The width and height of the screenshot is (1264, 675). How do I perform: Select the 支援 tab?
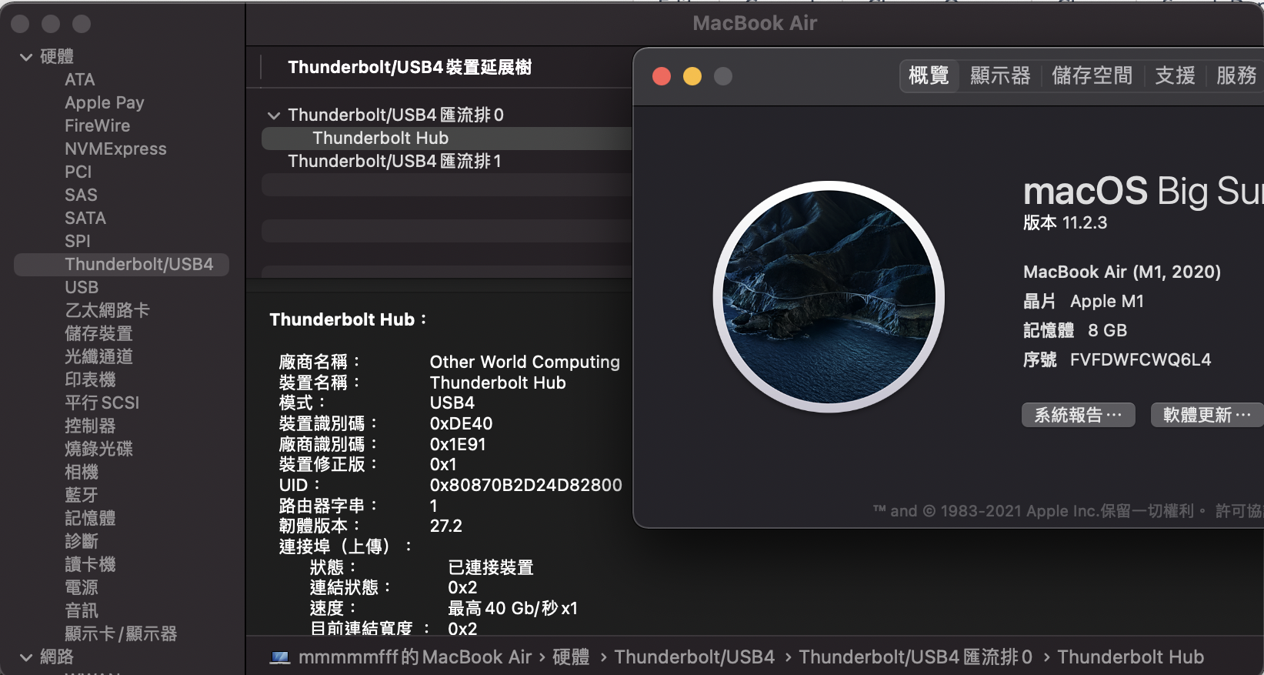pyautogui.click(x=1175, y=75)
